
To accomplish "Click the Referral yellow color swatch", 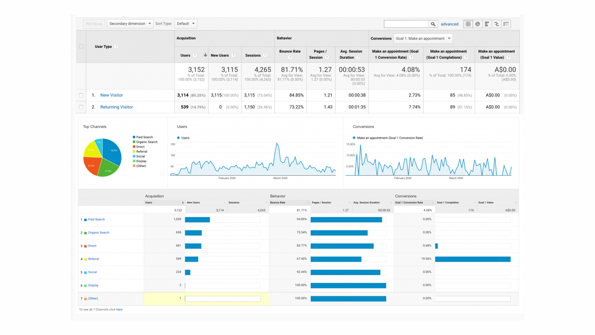I will coord(86,259).
